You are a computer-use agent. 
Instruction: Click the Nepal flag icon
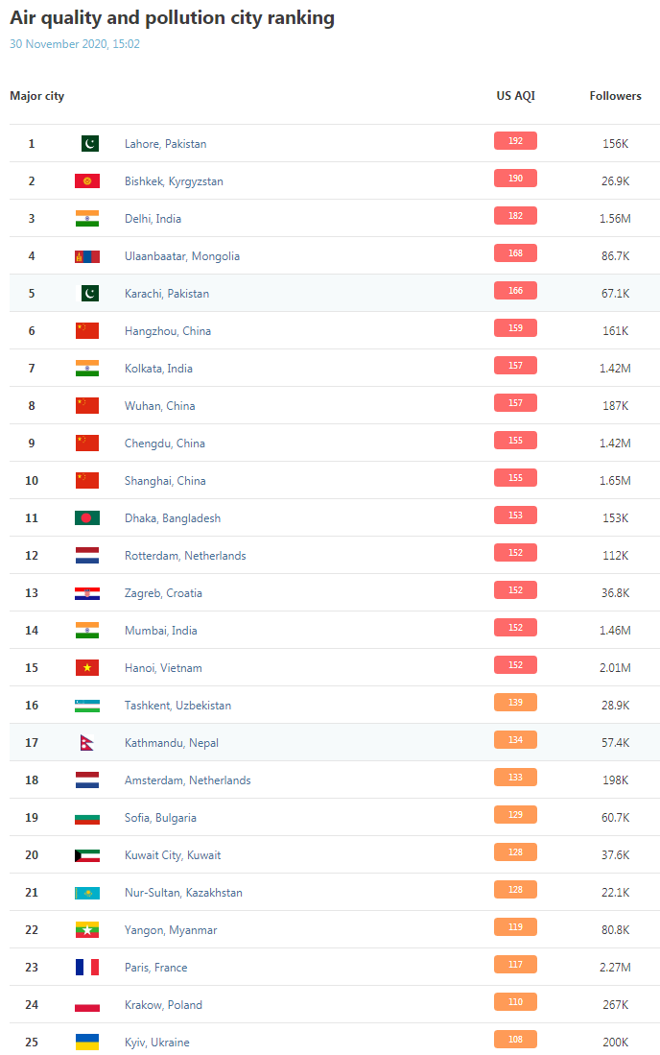click(x=87, y=743)
